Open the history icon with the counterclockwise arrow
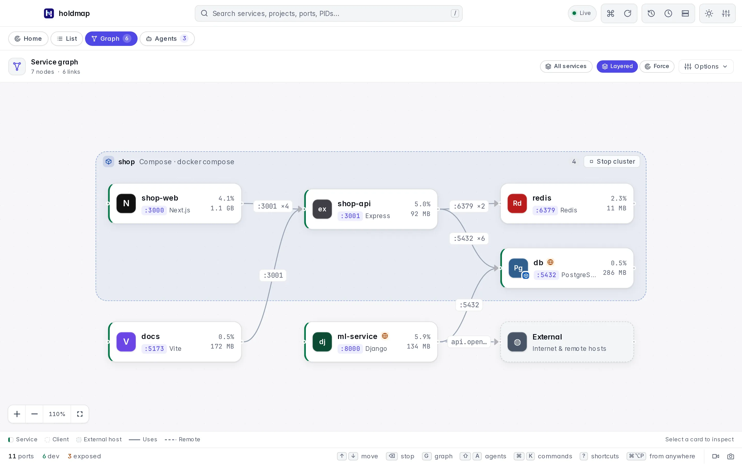Viewport: 742px width, 464px height. point(651,13)
